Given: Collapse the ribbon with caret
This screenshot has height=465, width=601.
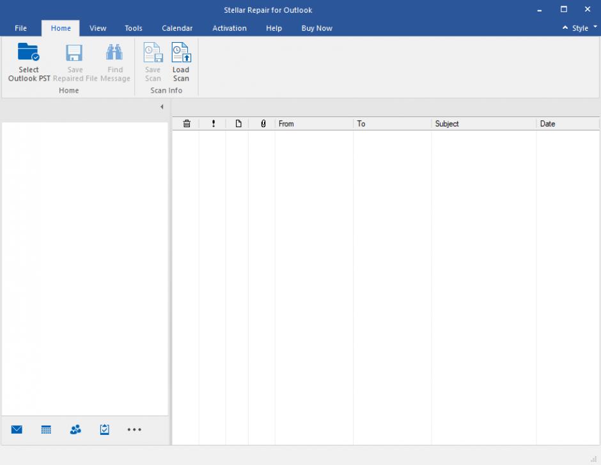Looking at the screenshot, I should pyautogui.click(x=565, y=28).
